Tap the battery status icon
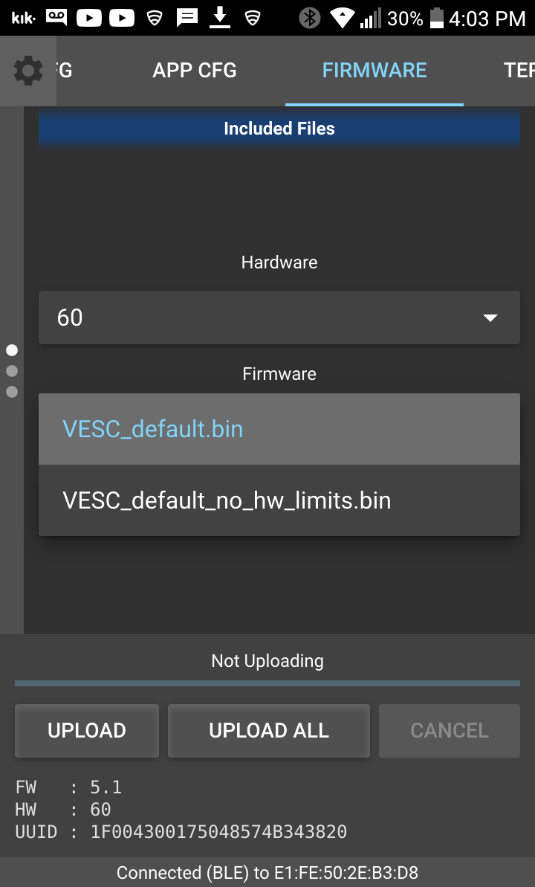The image size is (535, 887). (x=437, y=18)
